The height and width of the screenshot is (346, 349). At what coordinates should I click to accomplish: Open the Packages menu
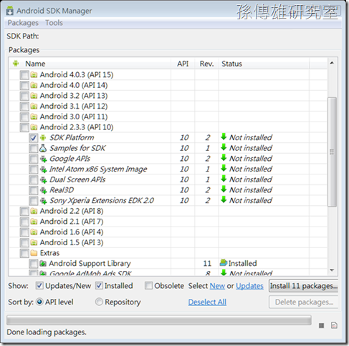tap(23, 23)
